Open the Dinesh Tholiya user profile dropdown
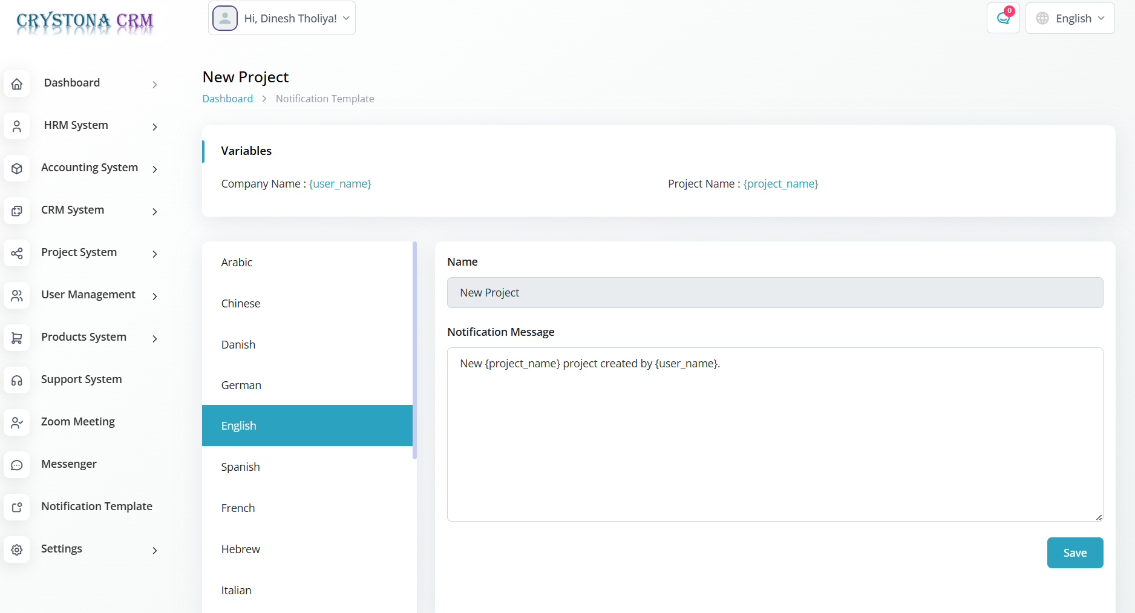This screenshot has height=613, width=1135. pyautogui.click(x=282, y=18)
